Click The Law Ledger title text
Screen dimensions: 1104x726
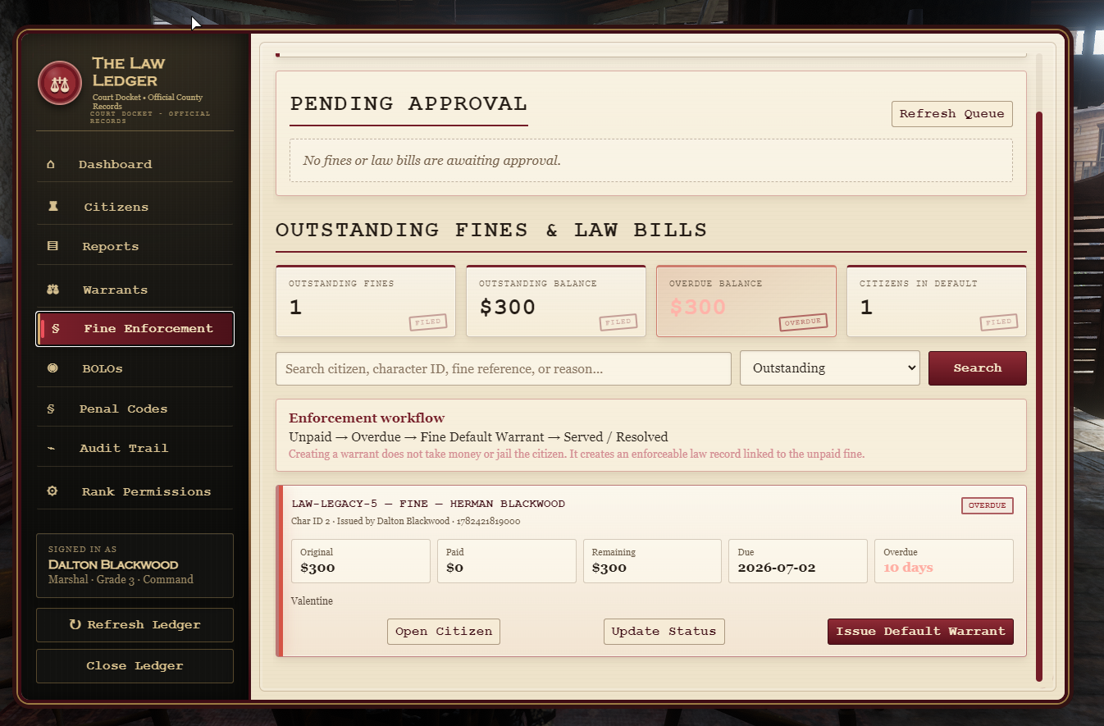tap(129, 71)
